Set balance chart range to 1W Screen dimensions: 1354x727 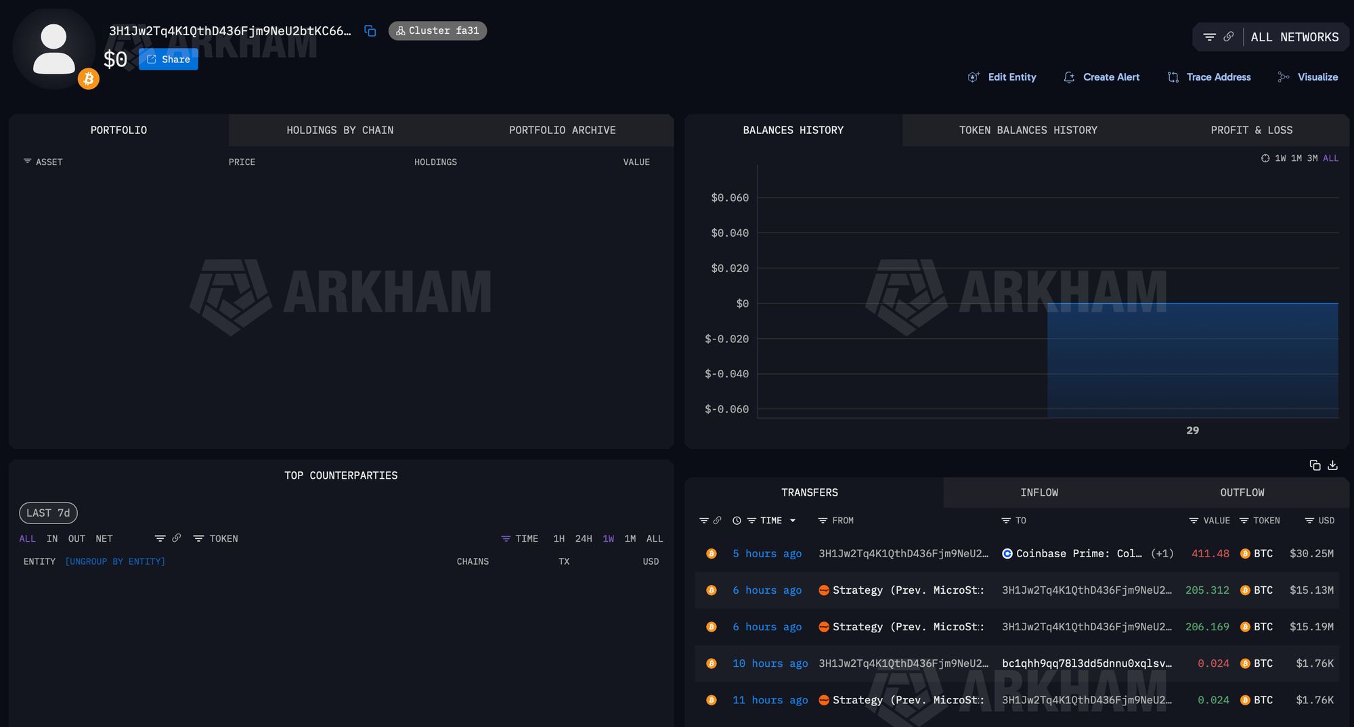point(1280,158)
